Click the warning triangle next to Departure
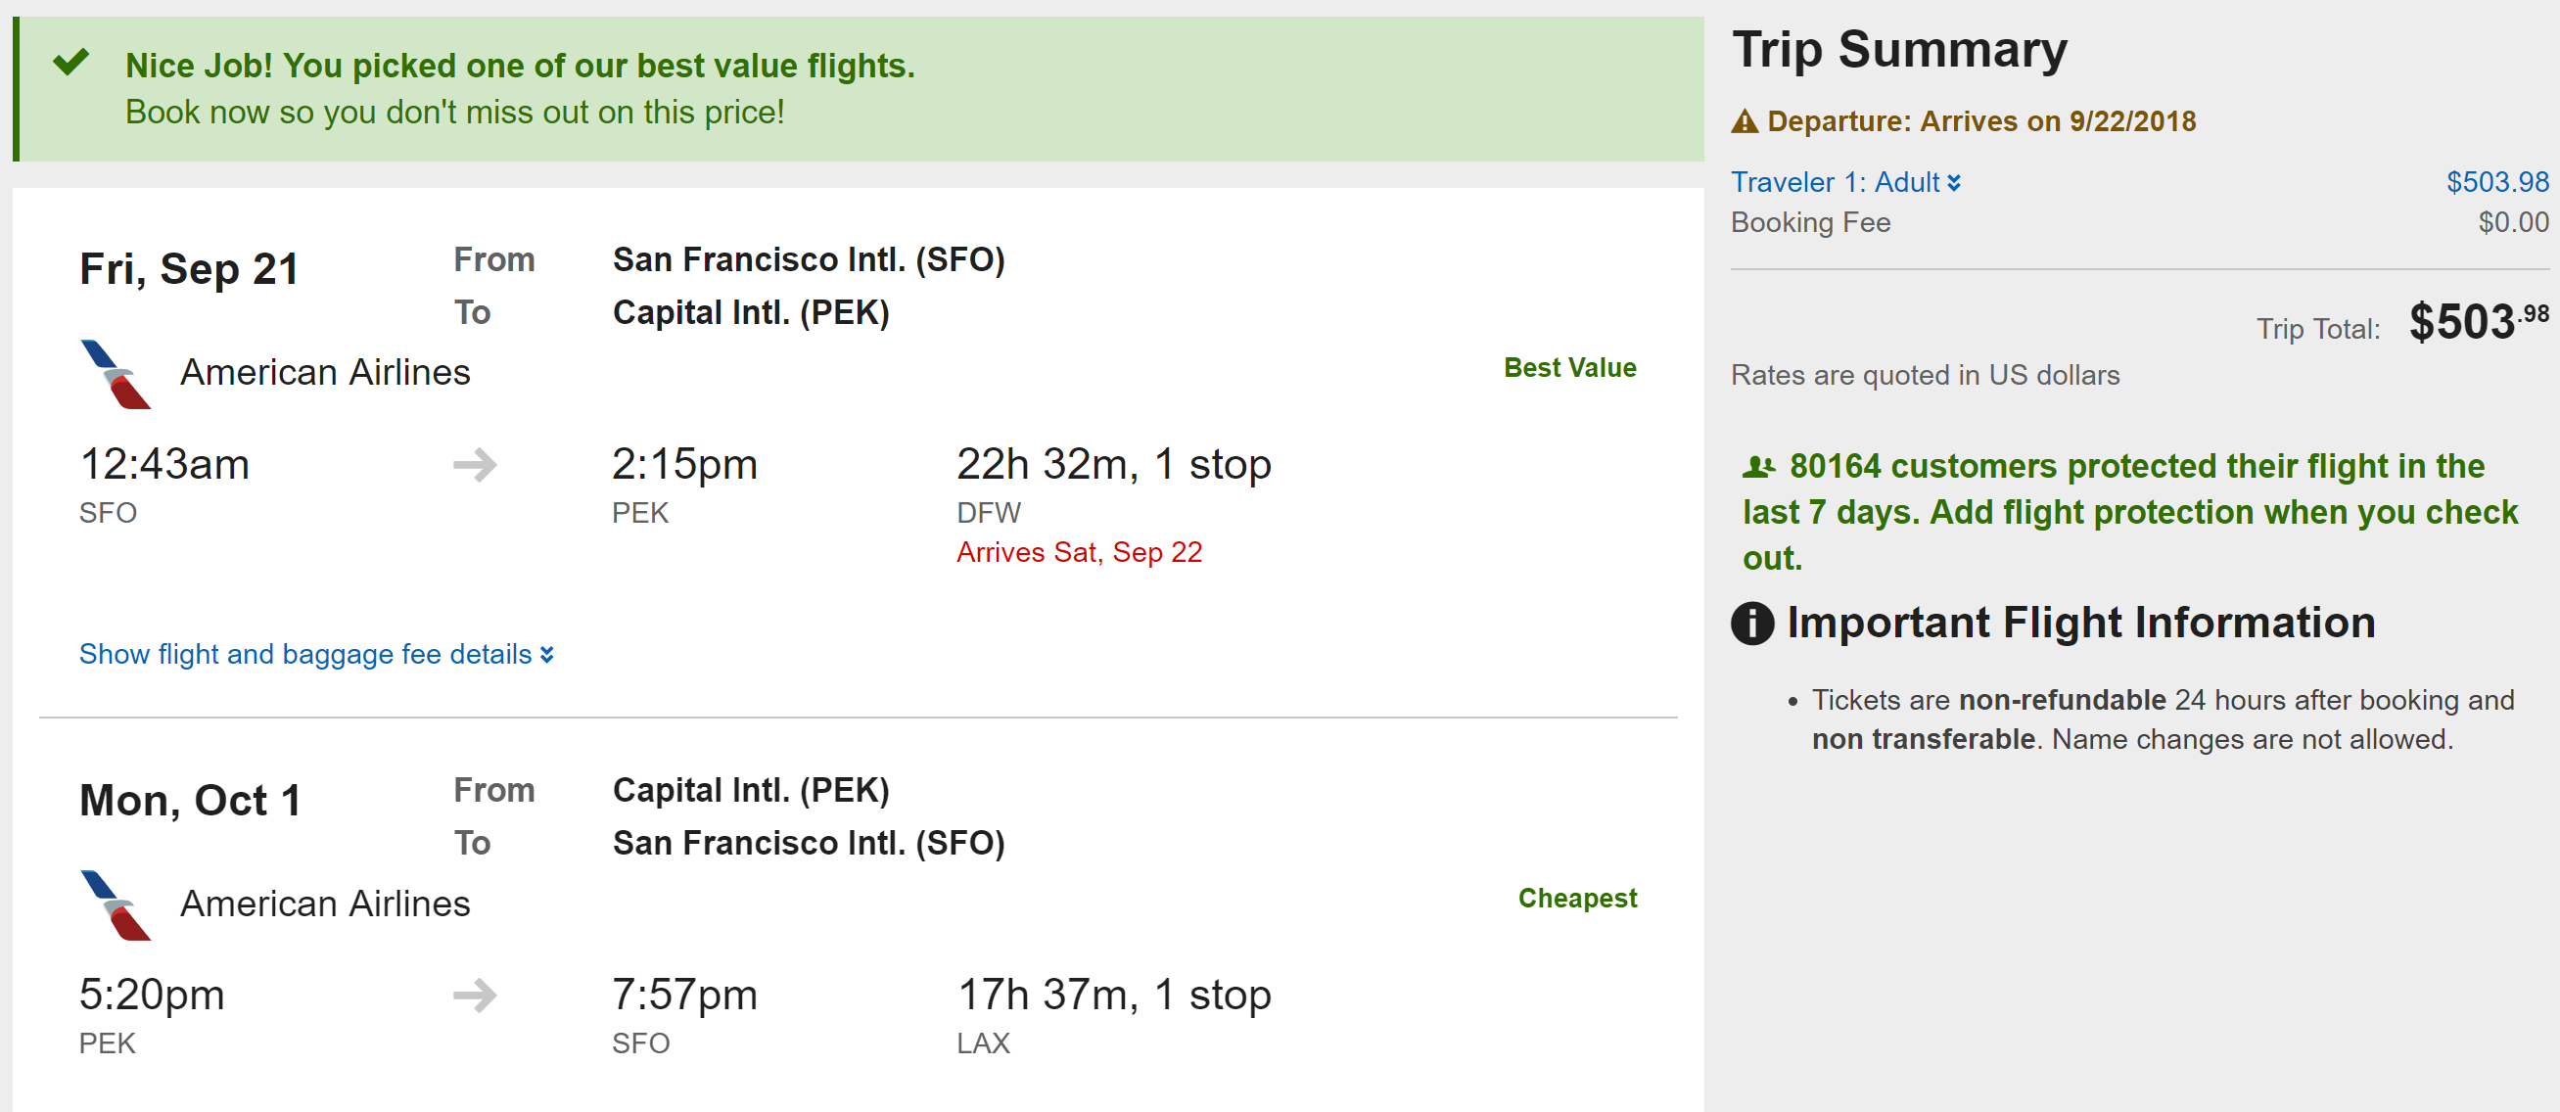 click(x=1745, y=122)
